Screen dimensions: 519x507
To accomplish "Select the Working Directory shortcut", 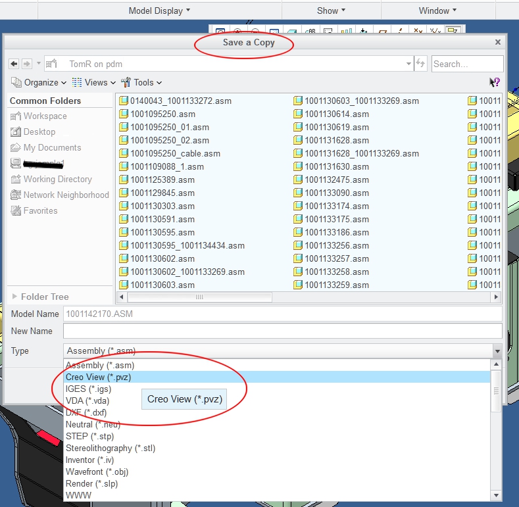I will (x=51, y=179).
